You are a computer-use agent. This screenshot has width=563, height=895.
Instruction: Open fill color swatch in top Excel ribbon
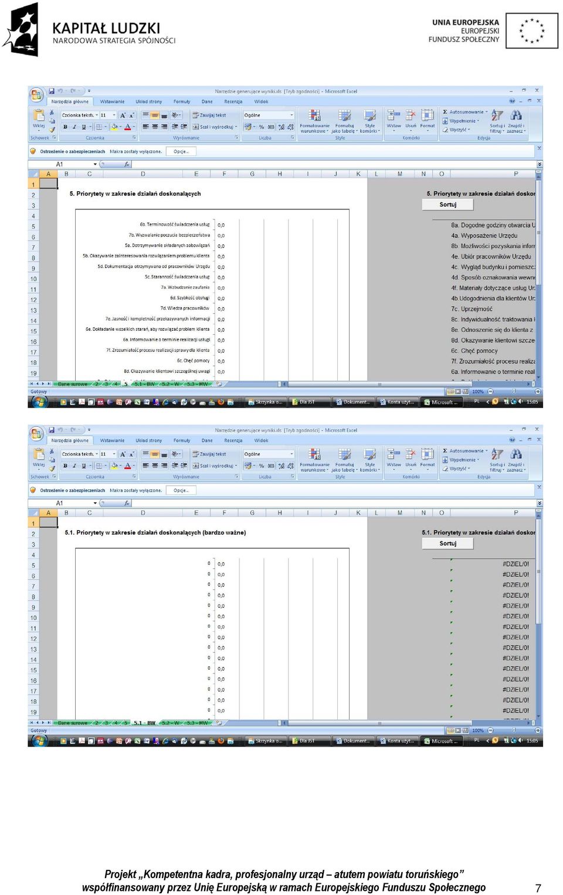[x=114, y=127]
